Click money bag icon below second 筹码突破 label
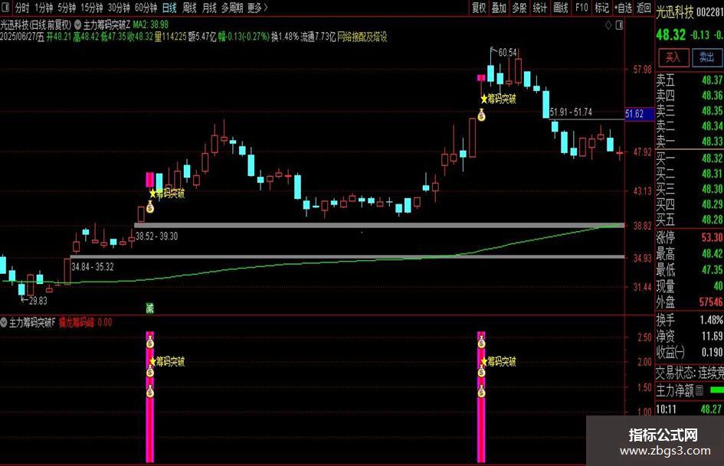The image size is (724, 466). tap(482, 115)
